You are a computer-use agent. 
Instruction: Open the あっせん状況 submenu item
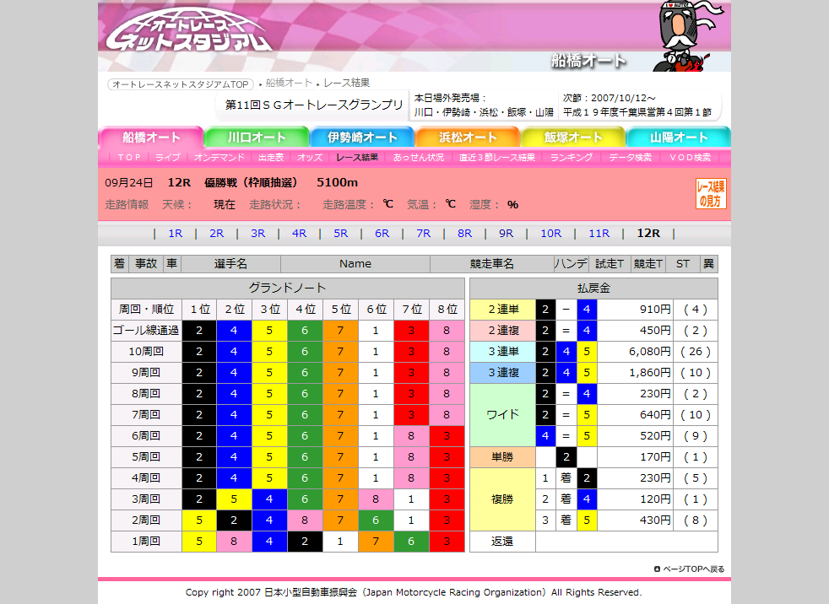pyautogui.click(x=418, y=158)
